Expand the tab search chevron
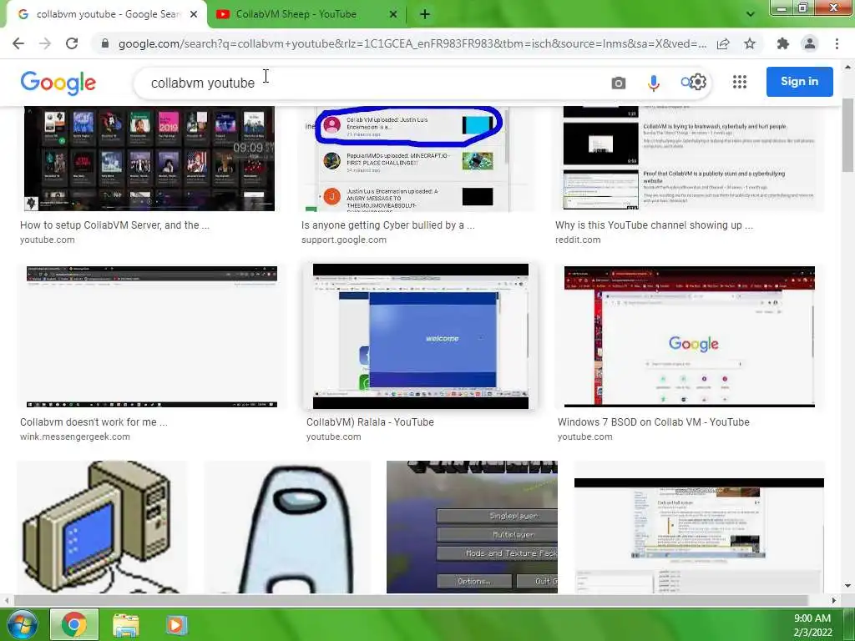 click(751, 14)
